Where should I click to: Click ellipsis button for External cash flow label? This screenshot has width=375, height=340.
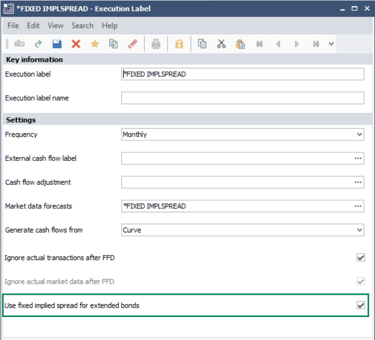358,158
